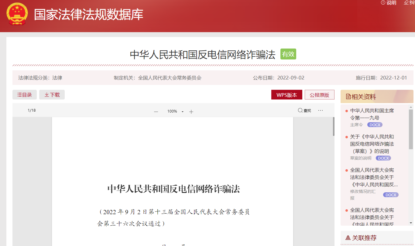Screen dimensions: 415x246
Task: Click the 下载 download button
Action: tap(52, 95)
